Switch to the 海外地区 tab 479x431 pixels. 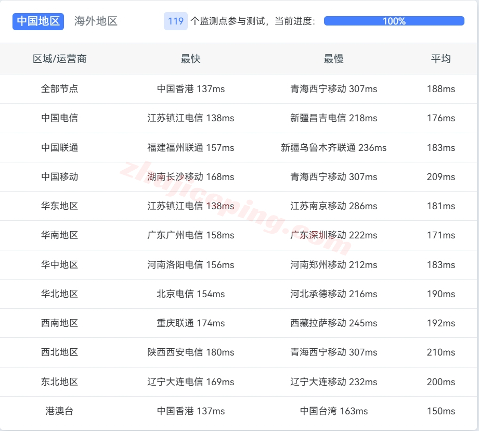point(96,21)
